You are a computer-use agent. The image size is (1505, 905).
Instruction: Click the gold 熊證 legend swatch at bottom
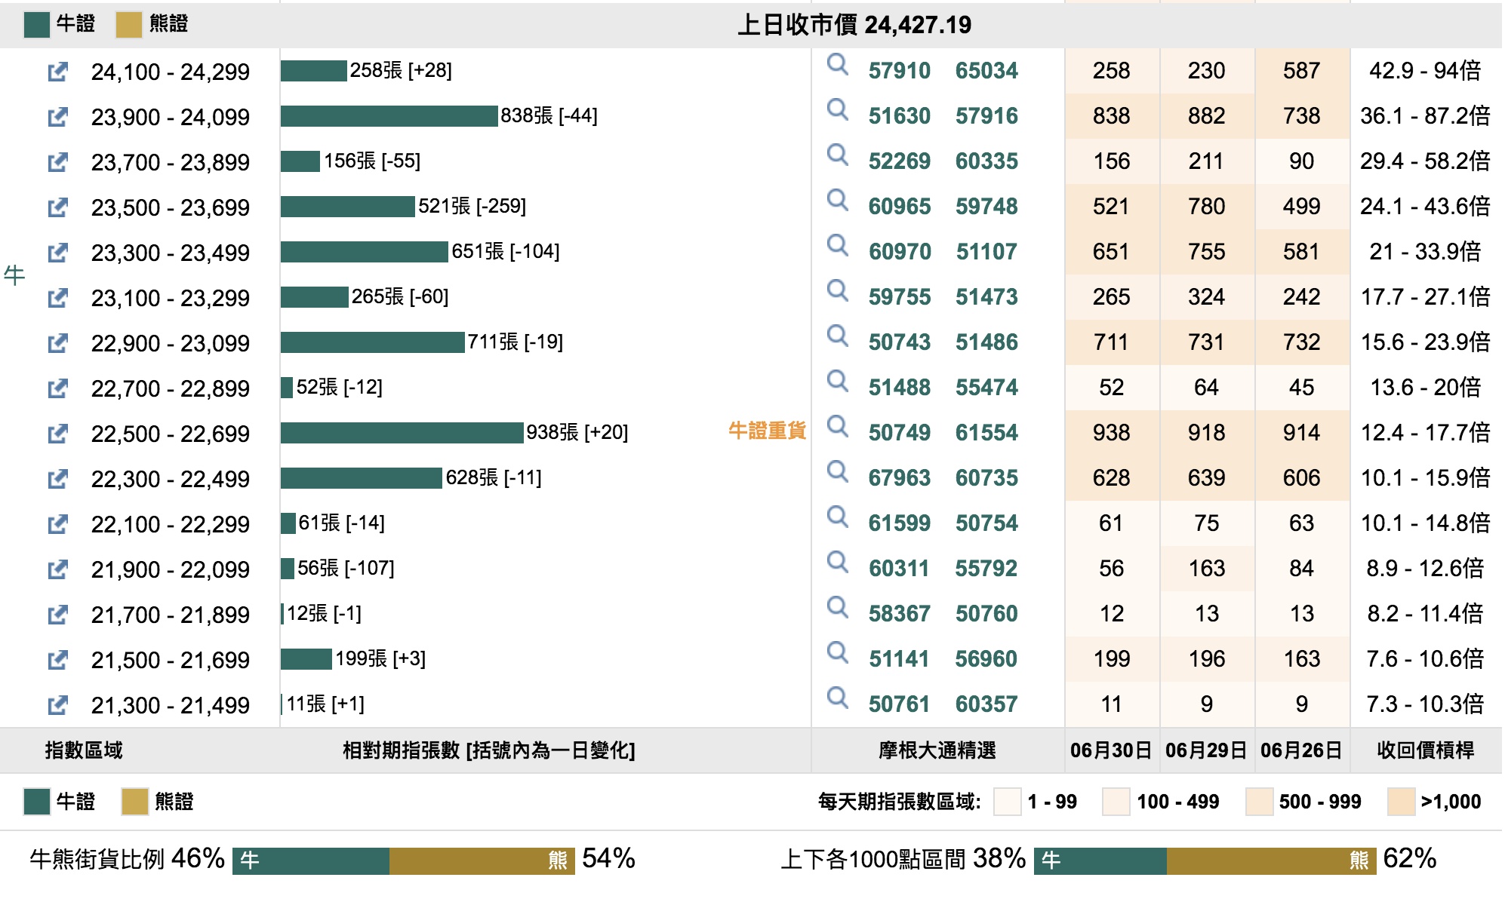click(x=134, y=802)
